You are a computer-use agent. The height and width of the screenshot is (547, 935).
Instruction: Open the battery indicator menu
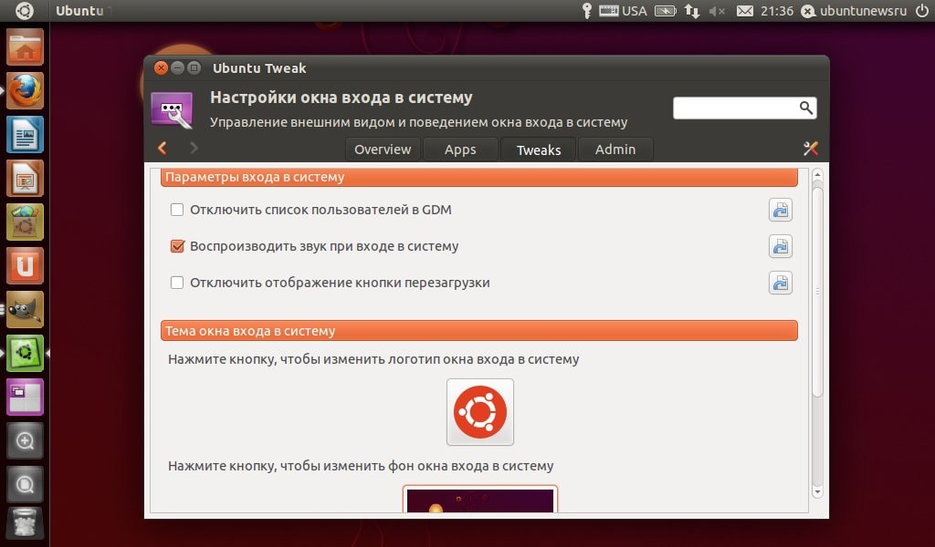pos(665,11)
